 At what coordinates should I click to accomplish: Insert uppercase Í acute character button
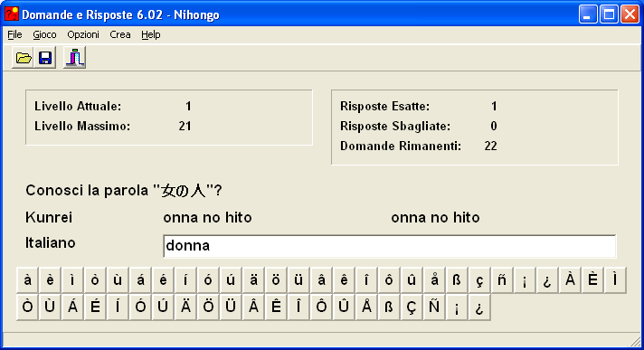click(118, 307)
